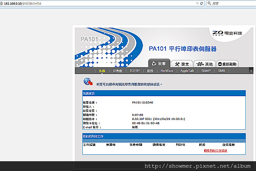Open the 印表機 submenu item

(x=118, y=71)
